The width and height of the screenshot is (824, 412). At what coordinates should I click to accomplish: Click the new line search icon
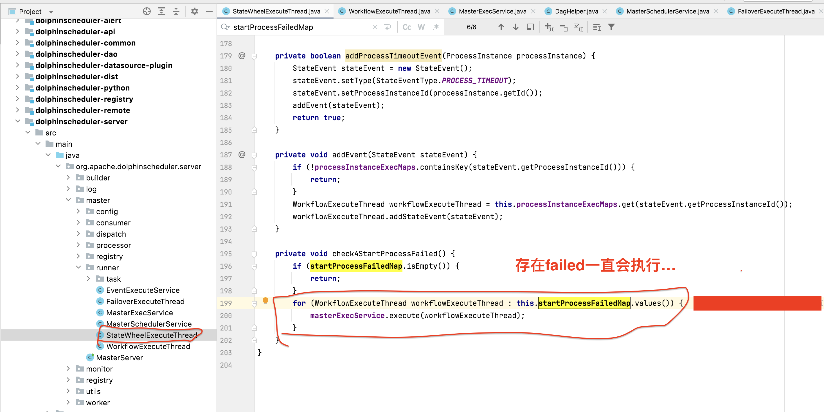pos(388,27)
